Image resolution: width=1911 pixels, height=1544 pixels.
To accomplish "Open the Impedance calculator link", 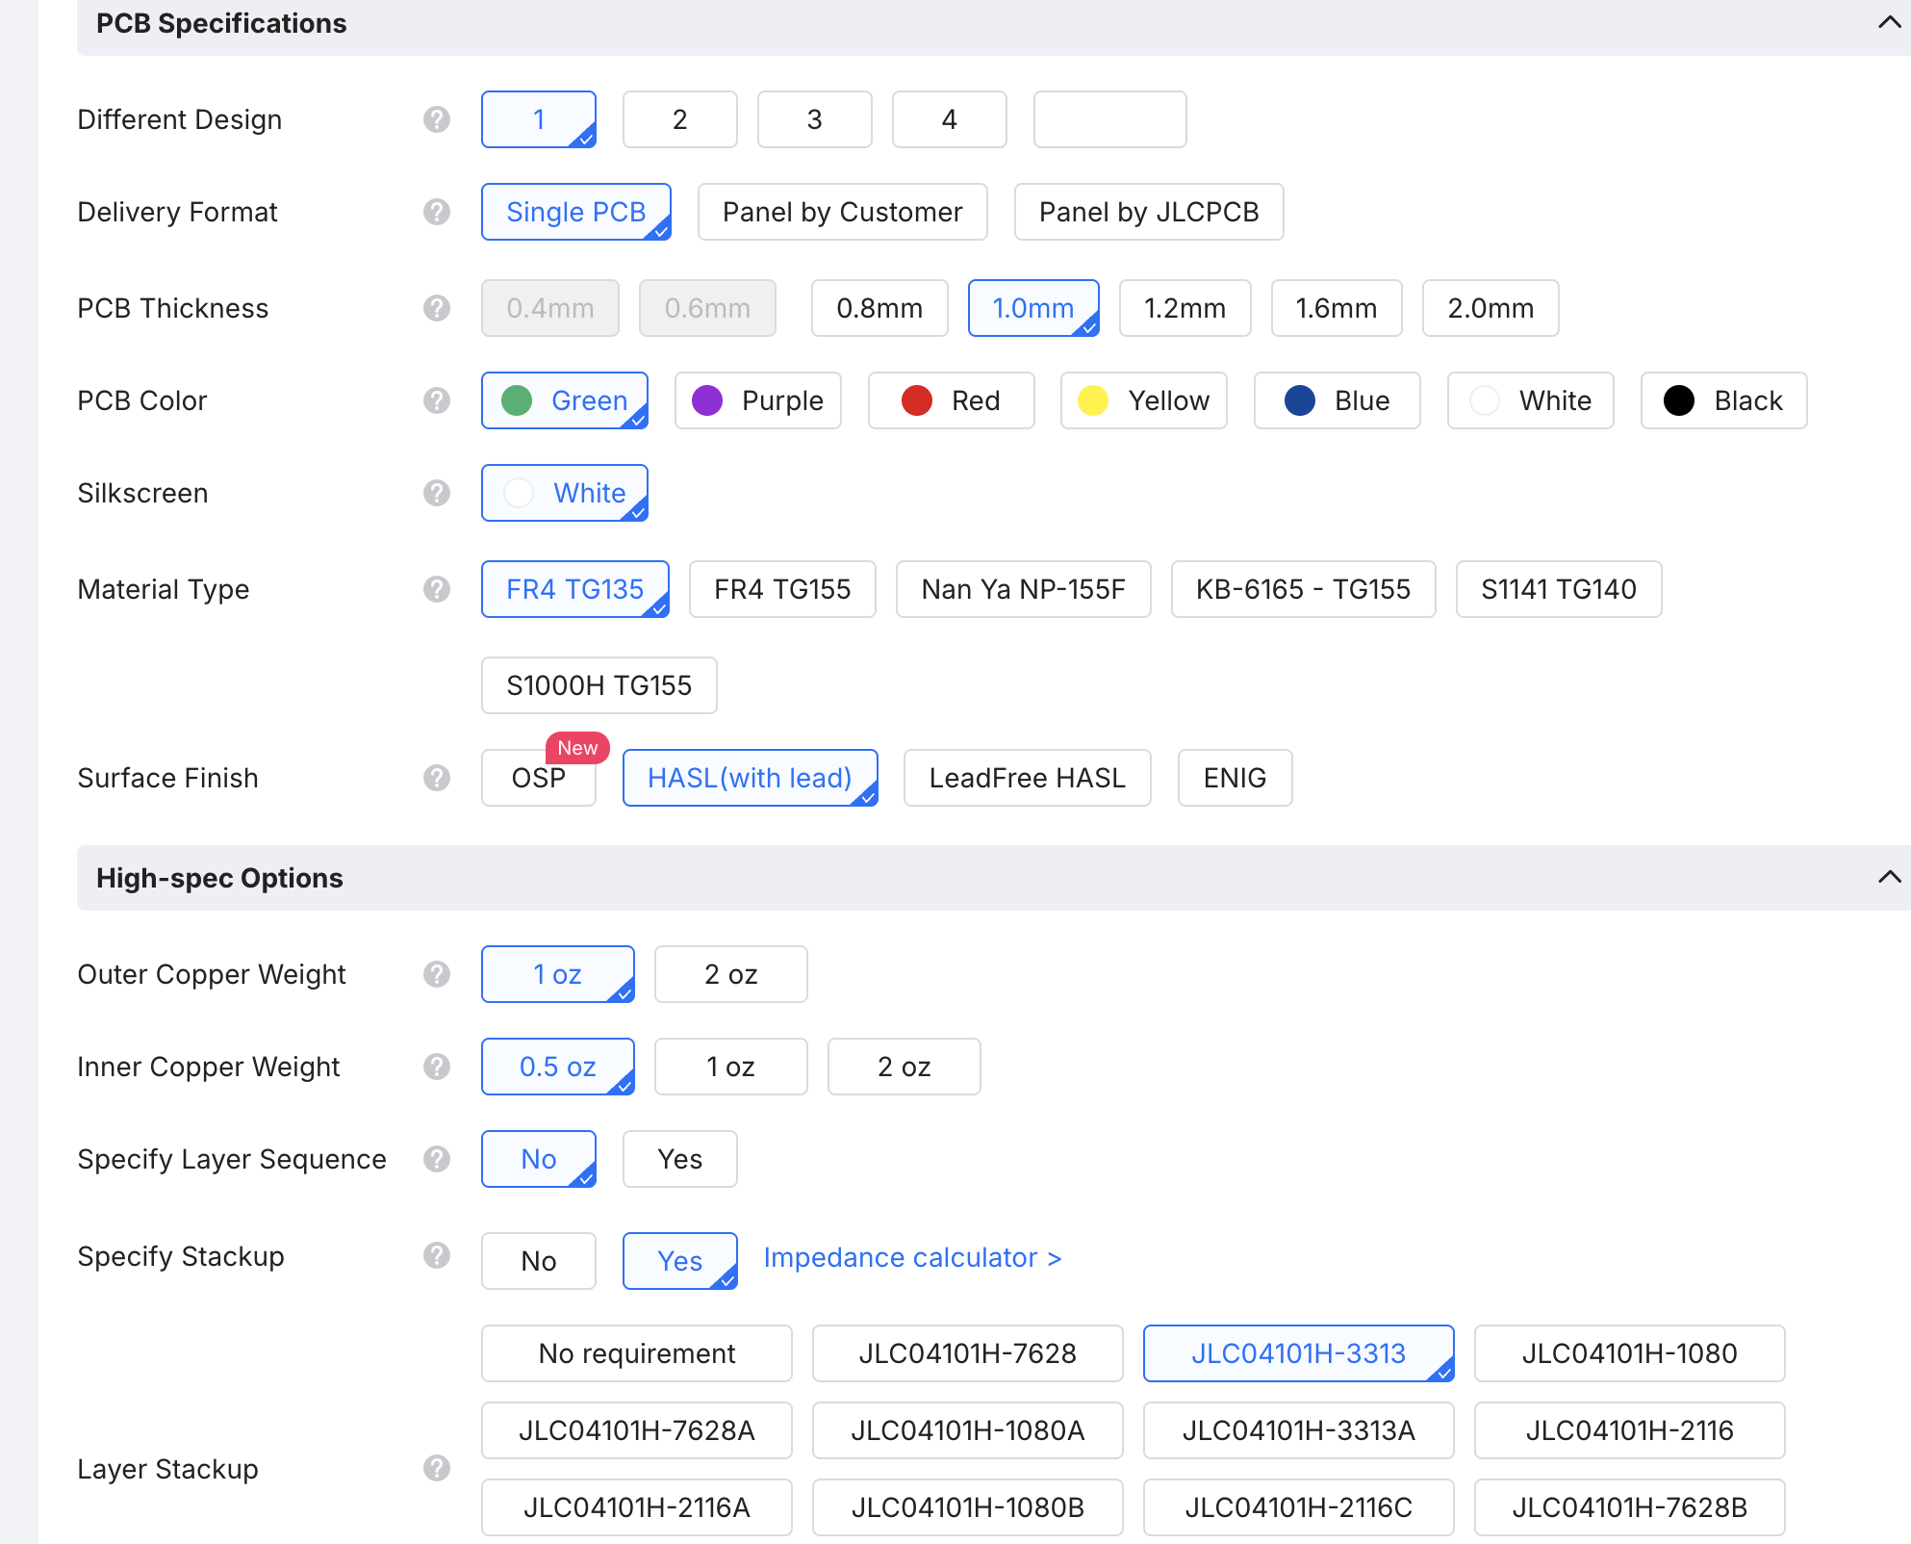I will 912,1257.
